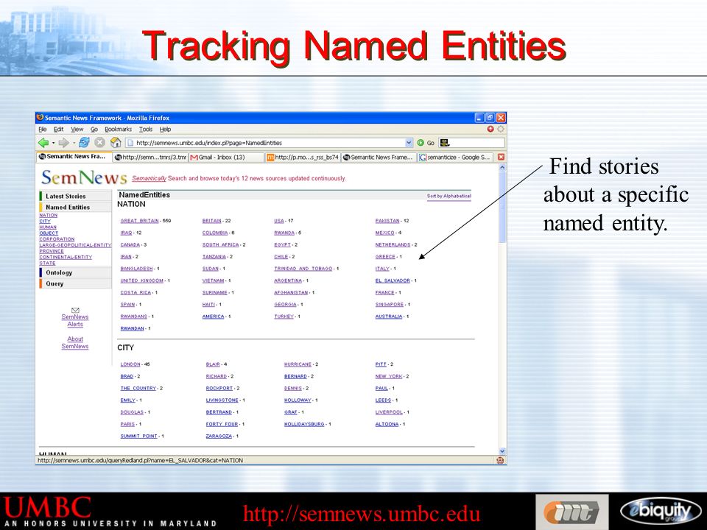The width and height of the screenshot is (707, 530).
Task: Open Query in sidebar
Action: coord(54,284)
